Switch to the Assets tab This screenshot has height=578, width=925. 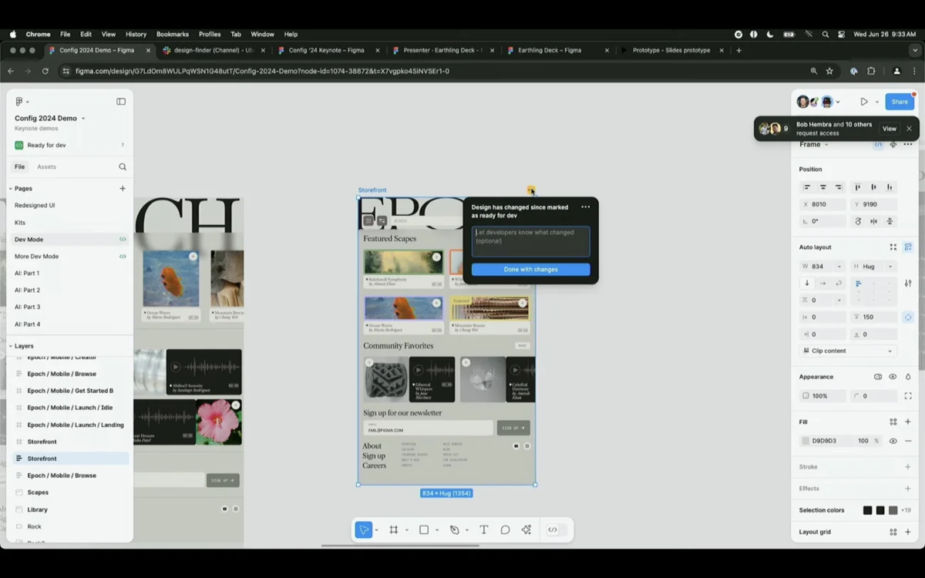[46, 166]
